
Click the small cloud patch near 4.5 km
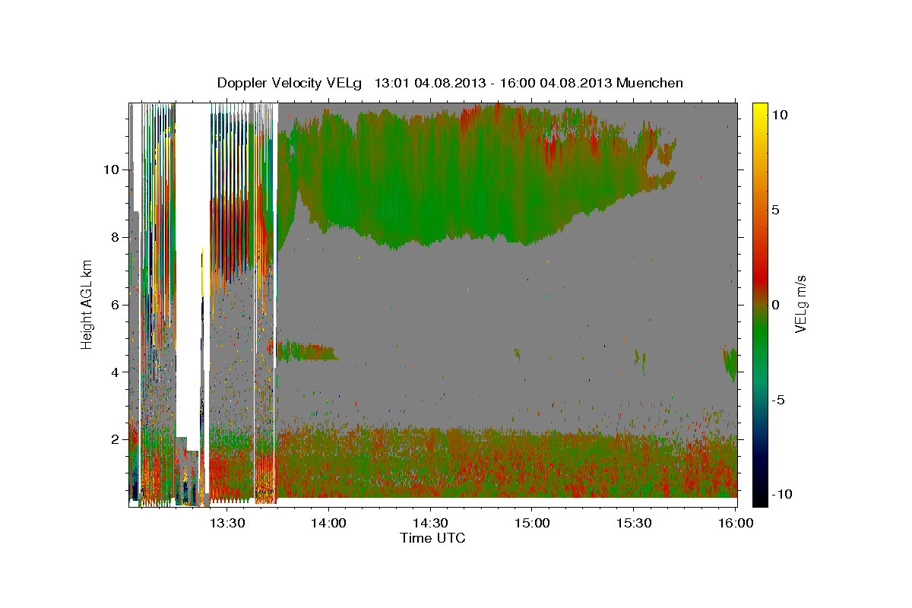point(306,351)
